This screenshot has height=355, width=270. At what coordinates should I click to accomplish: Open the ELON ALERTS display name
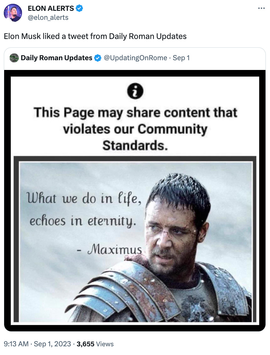pos(51,8)
